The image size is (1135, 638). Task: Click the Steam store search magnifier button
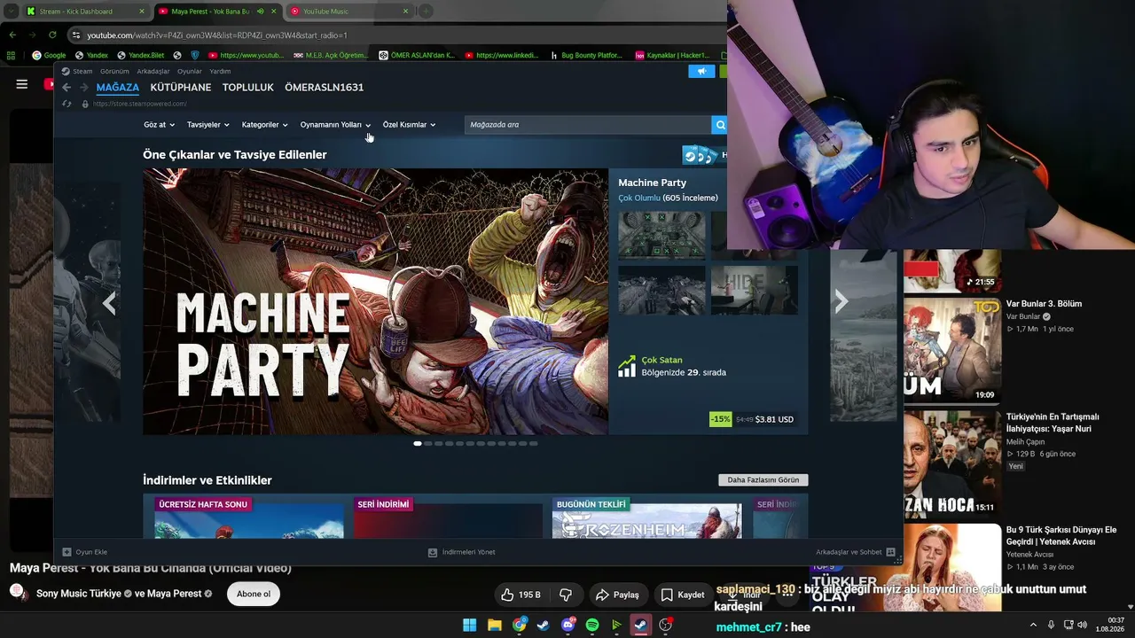[719, 125]
